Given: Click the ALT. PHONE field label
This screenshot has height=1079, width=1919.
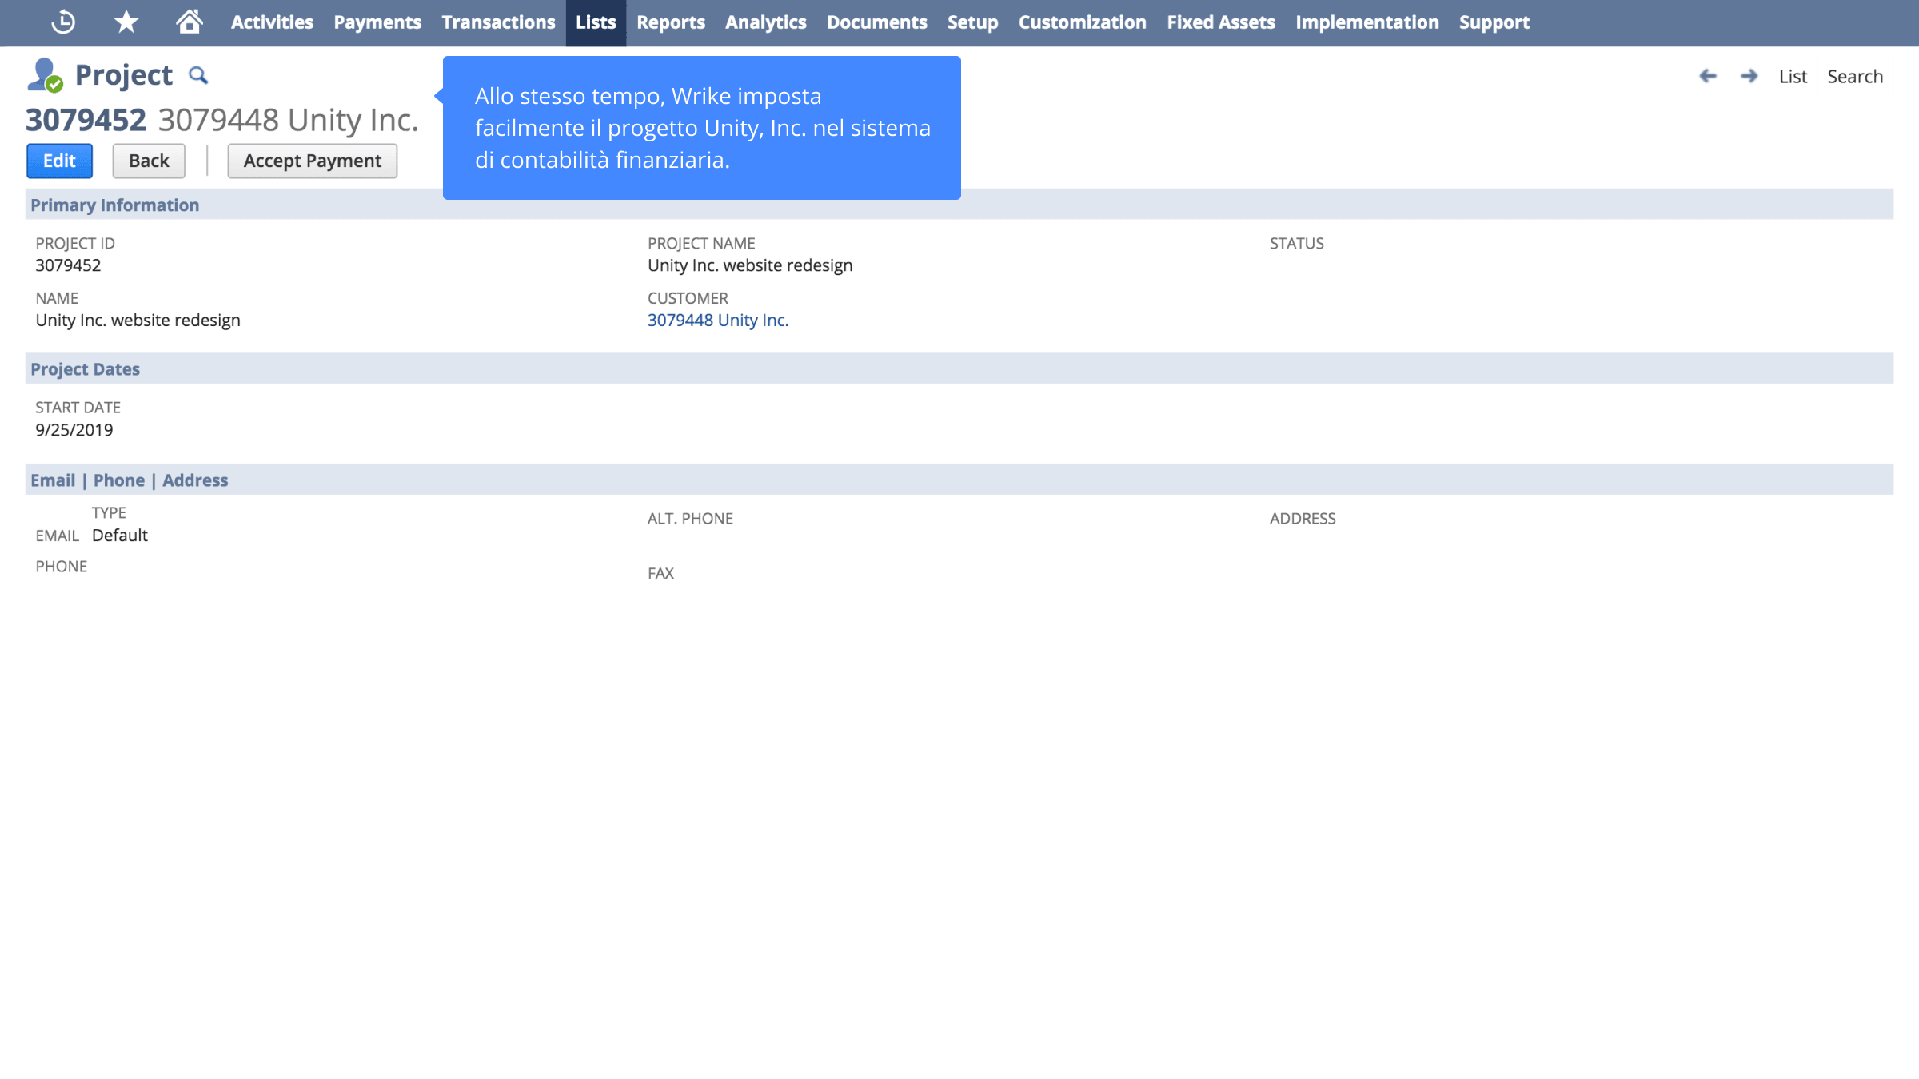Looking at the screenshot, I should pyautogui.click(x=690, y=519).
